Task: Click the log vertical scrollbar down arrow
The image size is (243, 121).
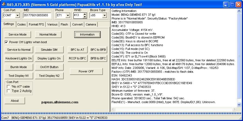Action: pos(239,105)
